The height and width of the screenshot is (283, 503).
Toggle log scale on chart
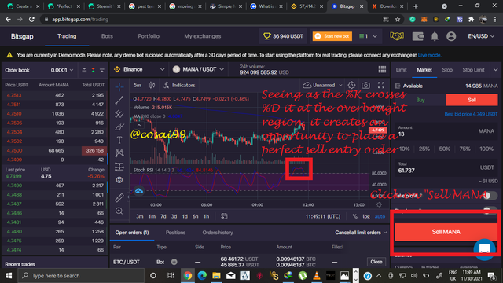pos(366,216)
